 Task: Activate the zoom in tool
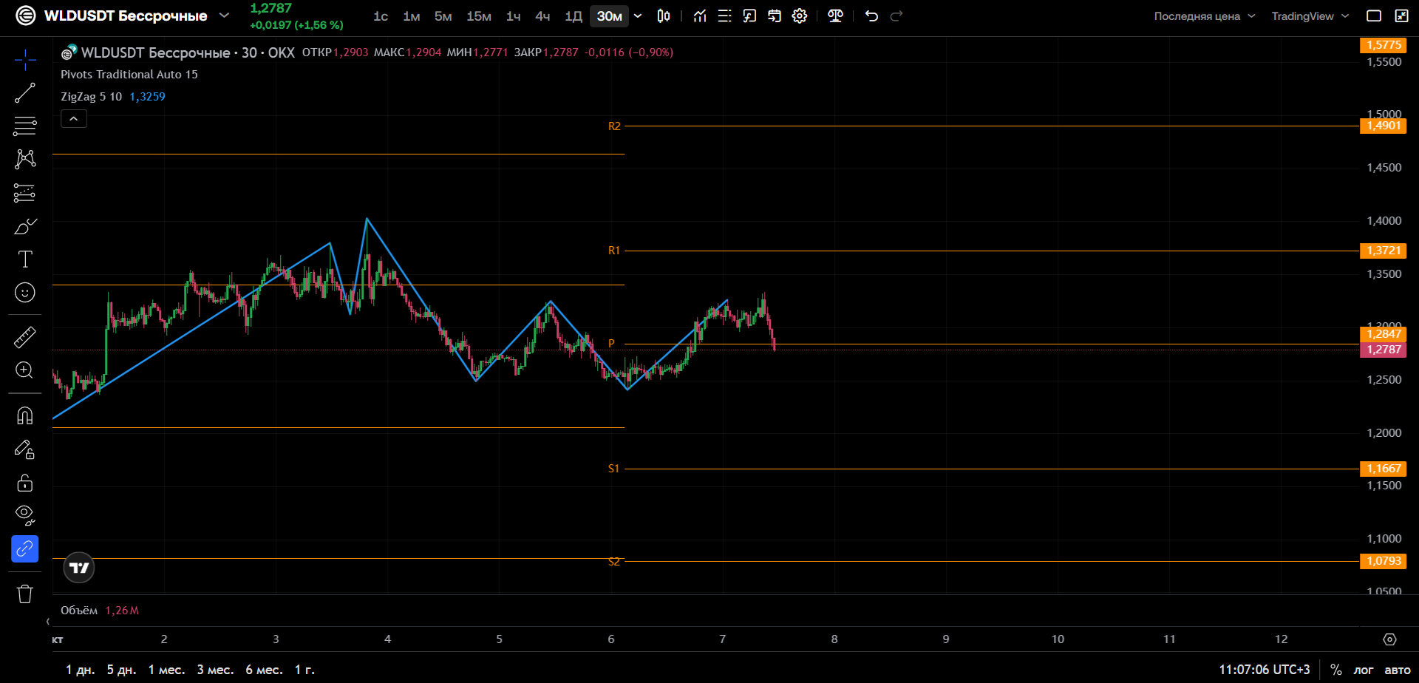pos(25,370)
